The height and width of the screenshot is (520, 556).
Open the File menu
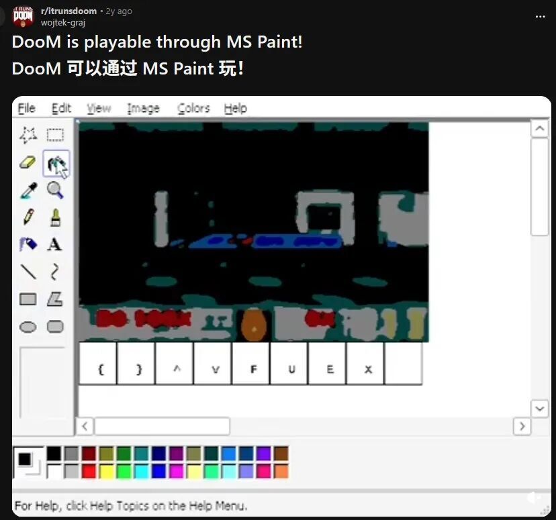tap(27, 108)
